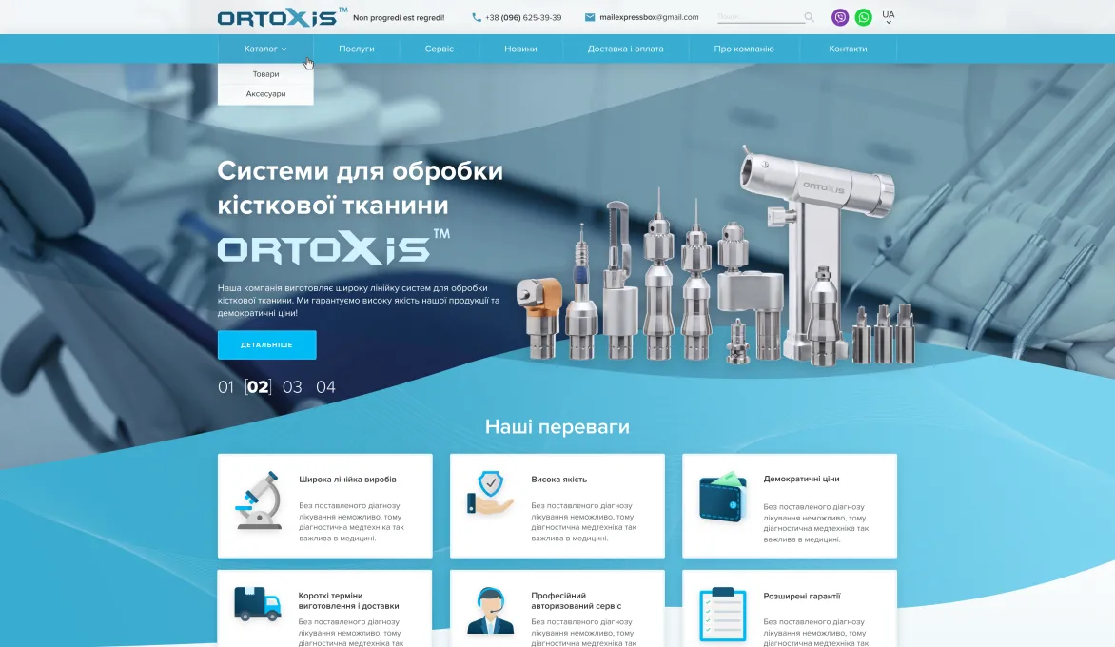Viewport: 1115px width, 647px height.
Task: Open Доставка і оплата page
Action: [625, 49]
